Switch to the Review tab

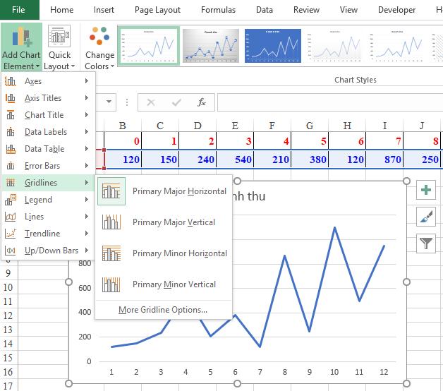pyautogui.click(x=306, y=10)
